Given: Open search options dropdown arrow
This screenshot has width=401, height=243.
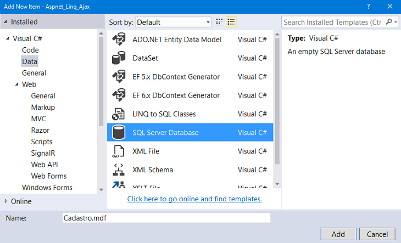Looking at the screenshot, I should [x=396, y=22].
